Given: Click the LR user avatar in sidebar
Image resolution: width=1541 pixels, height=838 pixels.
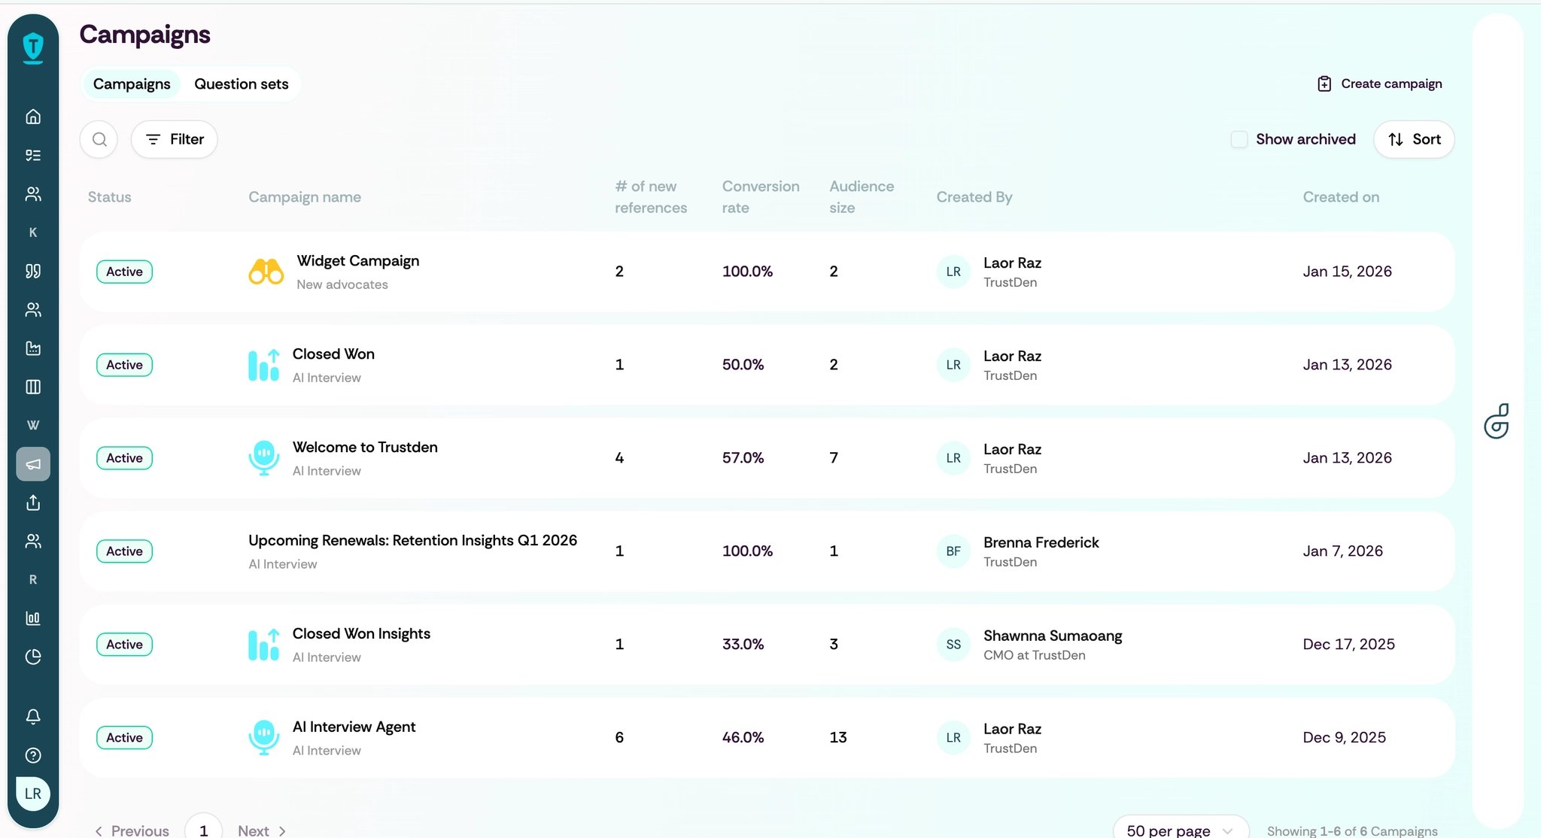Looking at the screenshot, I should coord(33,794).
